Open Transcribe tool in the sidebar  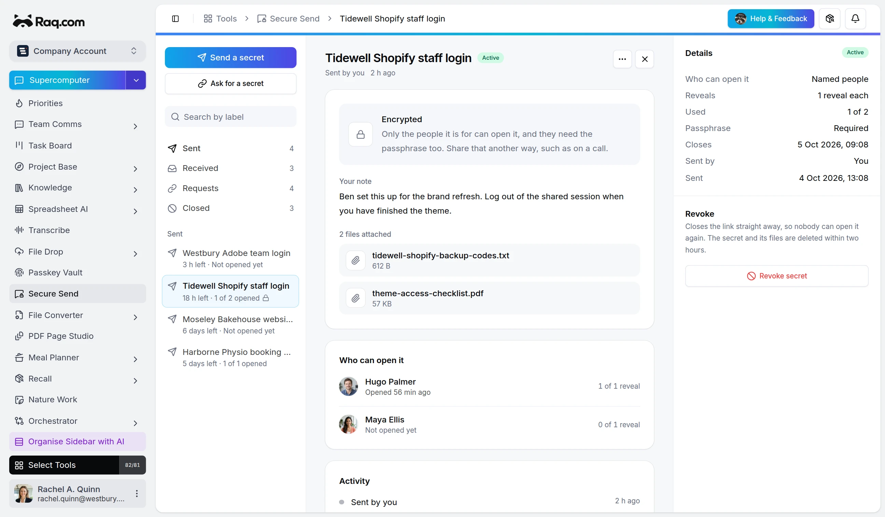coord(78,230)
